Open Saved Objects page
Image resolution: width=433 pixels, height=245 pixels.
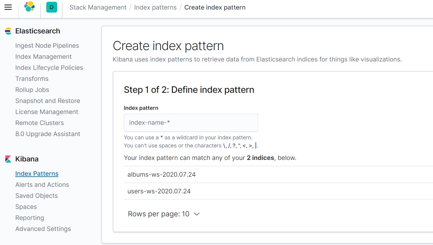36,196
